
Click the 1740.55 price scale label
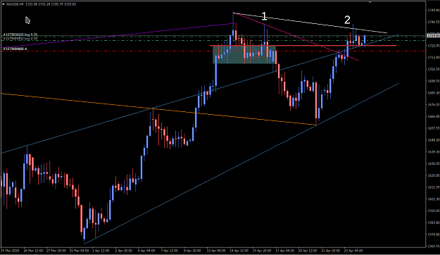coord(434,22)
